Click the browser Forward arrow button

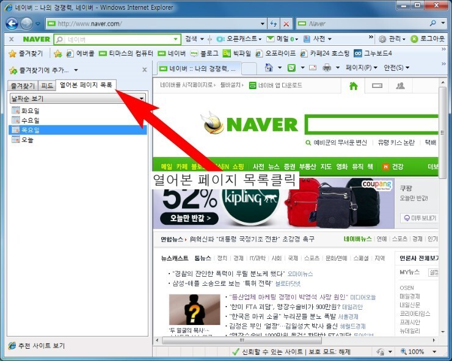(x=26, y=23)
